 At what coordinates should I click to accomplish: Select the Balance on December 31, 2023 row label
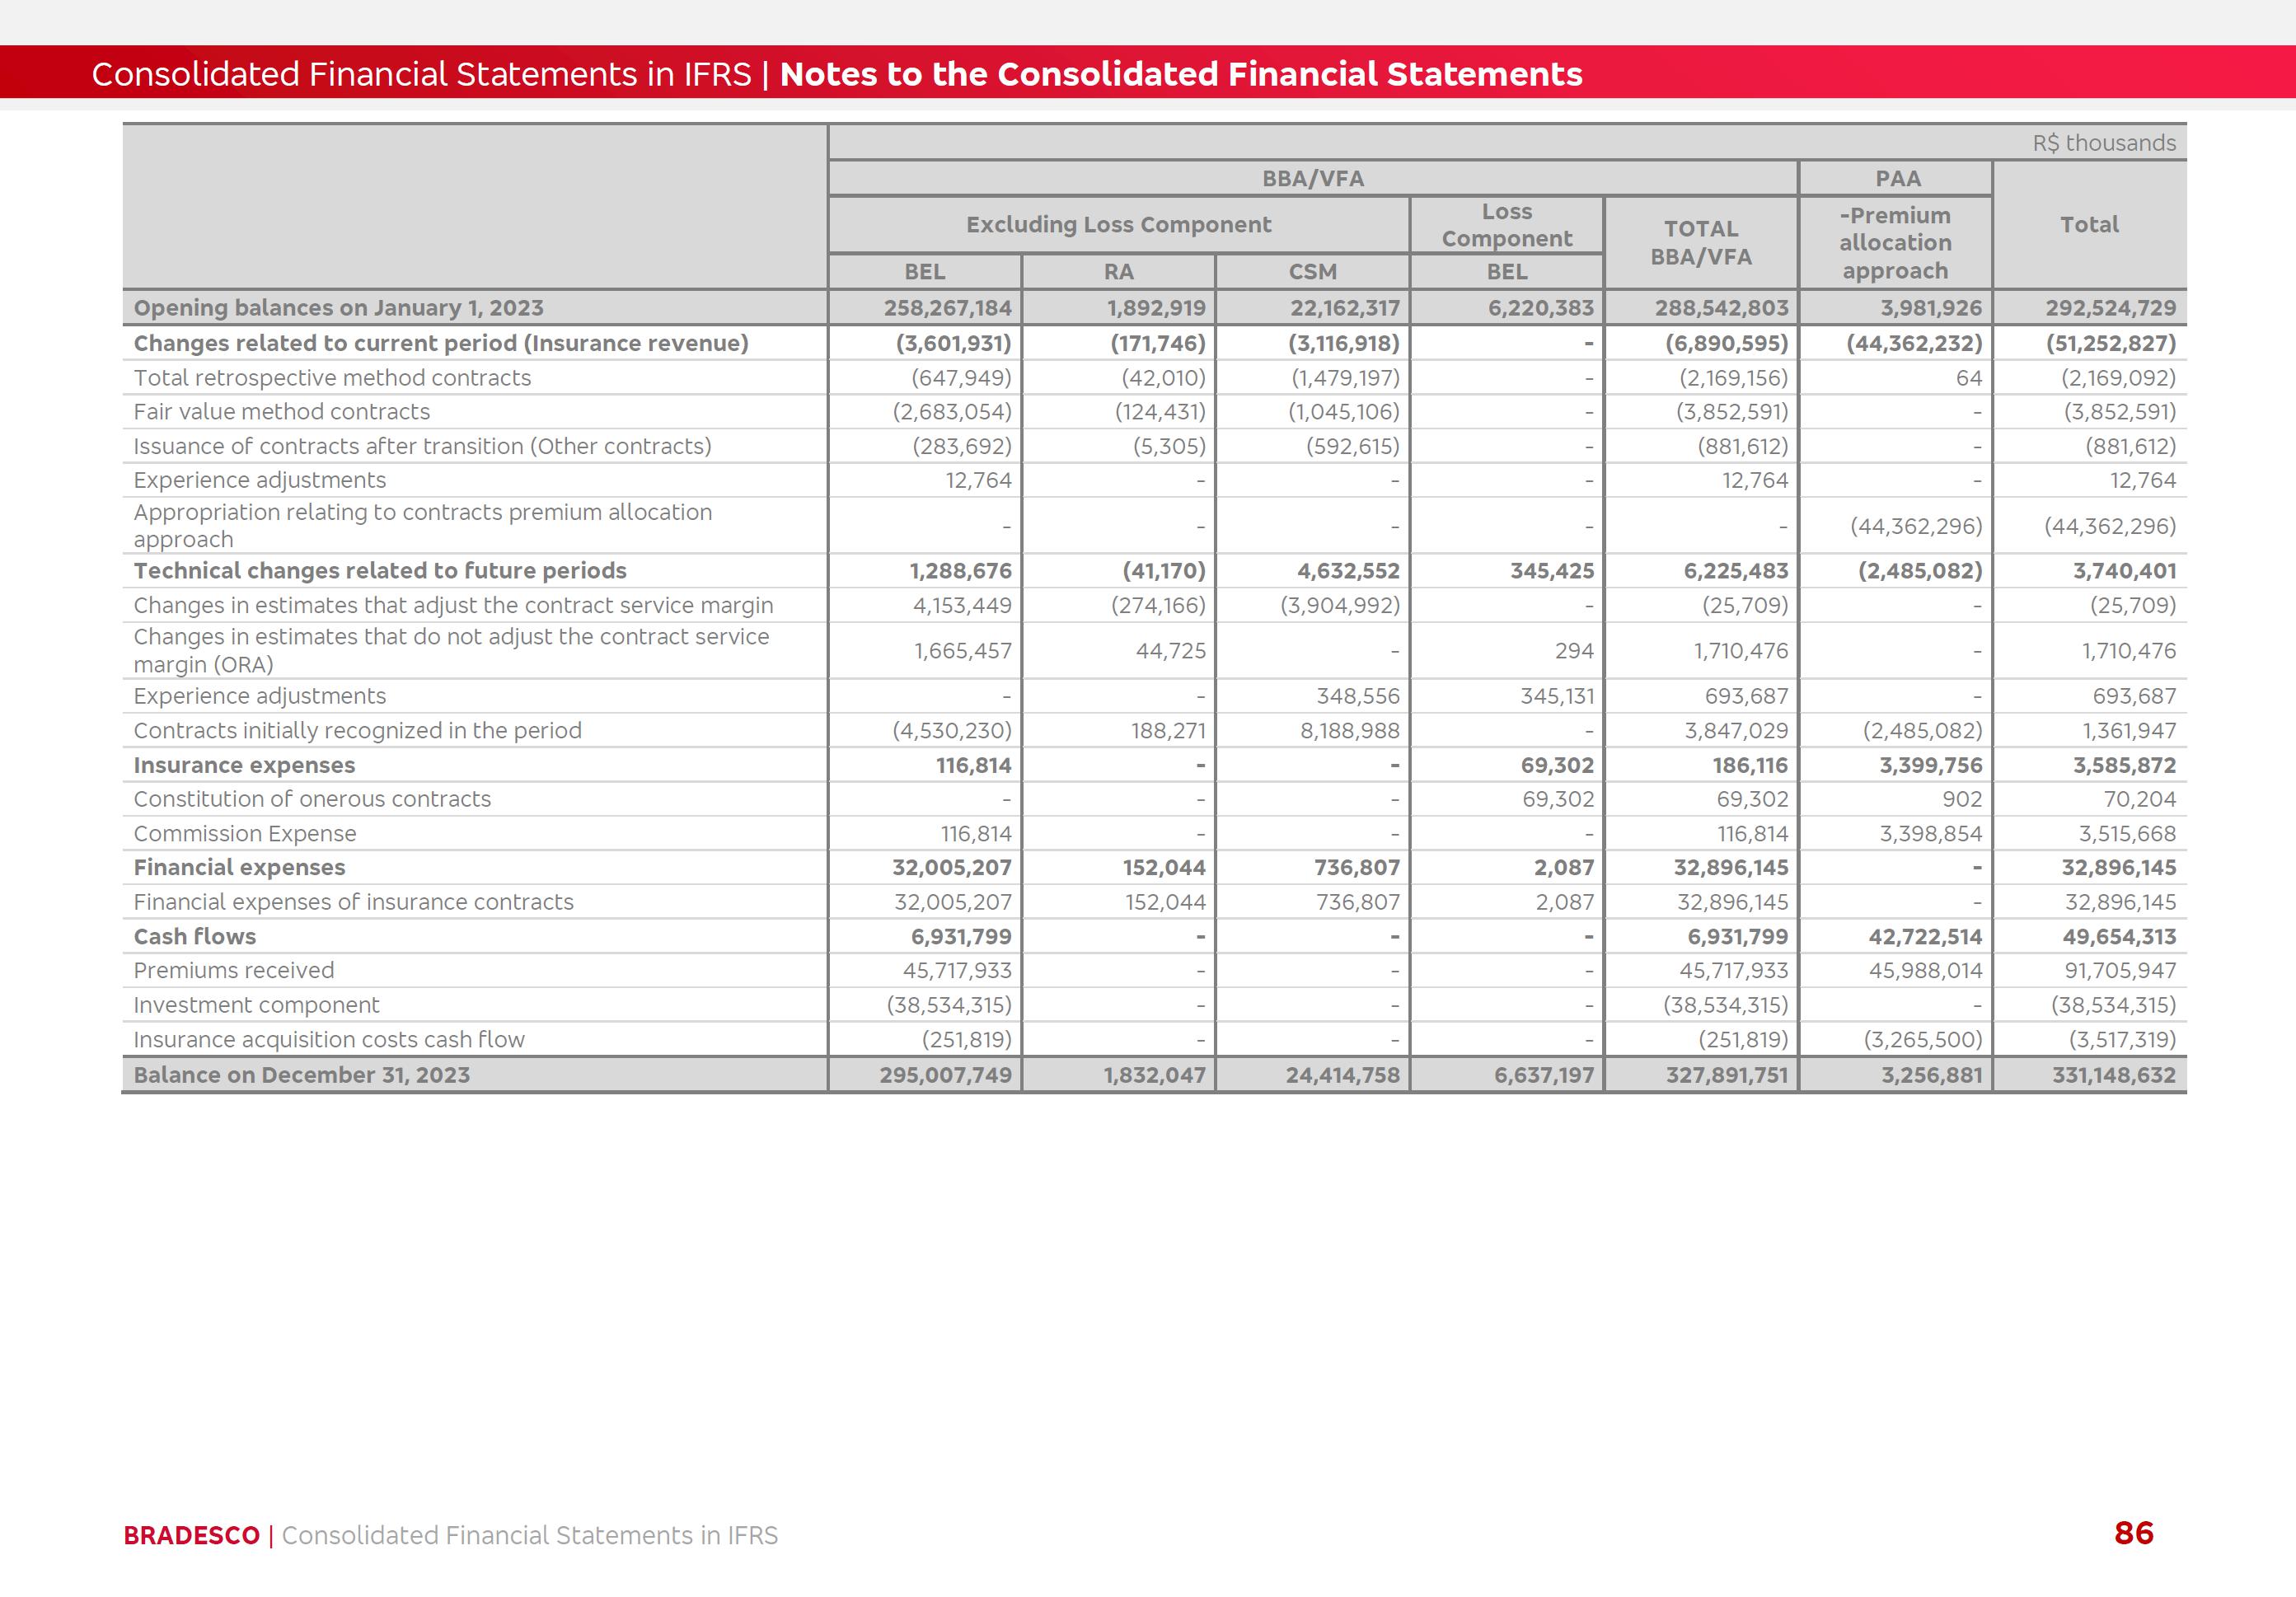[x=301, y=1075]
